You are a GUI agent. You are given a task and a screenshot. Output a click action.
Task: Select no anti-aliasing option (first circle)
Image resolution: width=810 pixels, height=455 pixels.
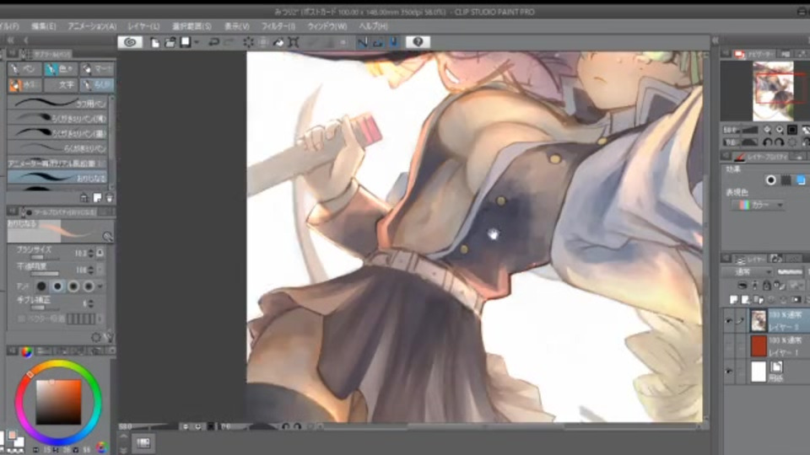(x=41, y=286)
